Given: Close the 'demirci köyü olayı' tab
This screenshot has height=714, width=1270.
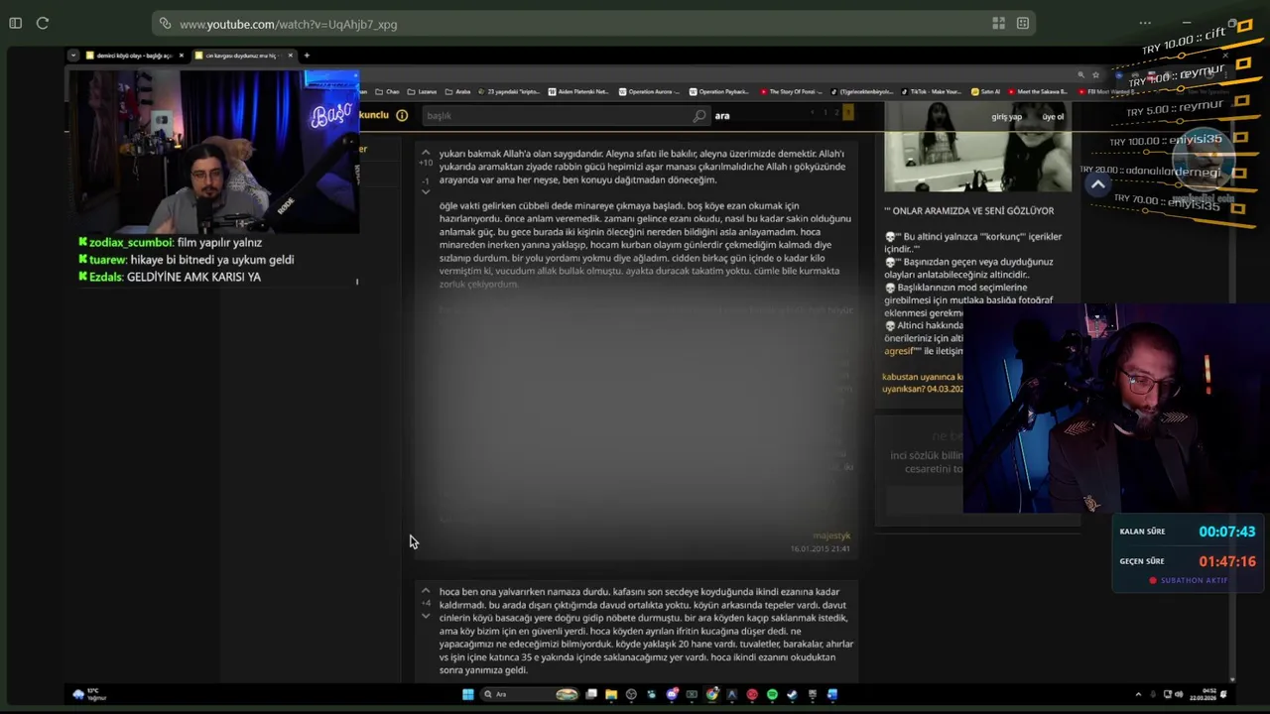Looking at the screenshot, I should (x=181, y=56).
